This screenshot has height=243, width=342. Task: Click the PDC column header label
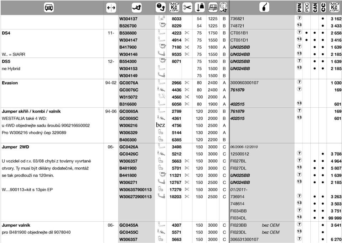tap(307, 7)
